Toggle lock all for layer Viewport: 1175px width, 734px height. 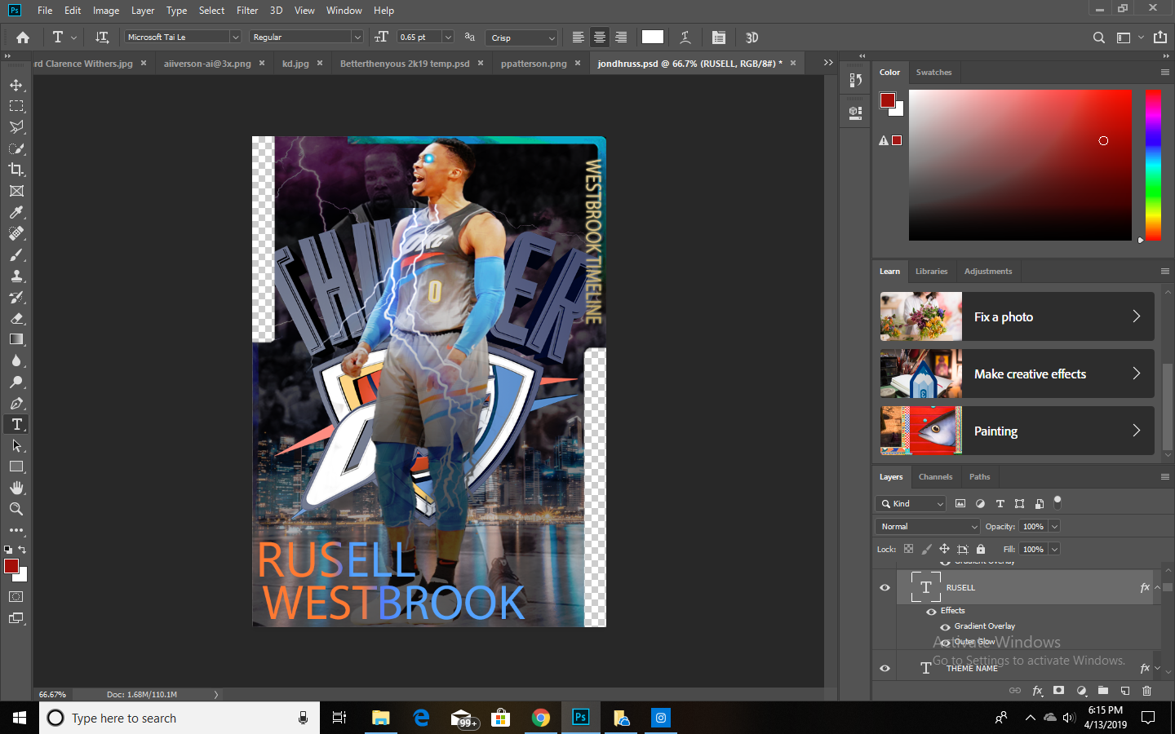(981, 549)
